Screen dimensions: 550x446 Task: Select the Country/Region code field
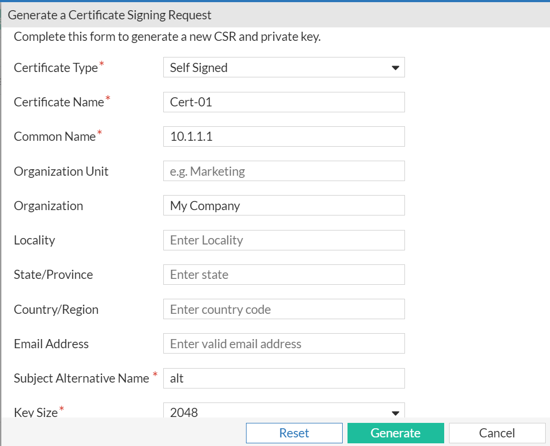point(284,310)
